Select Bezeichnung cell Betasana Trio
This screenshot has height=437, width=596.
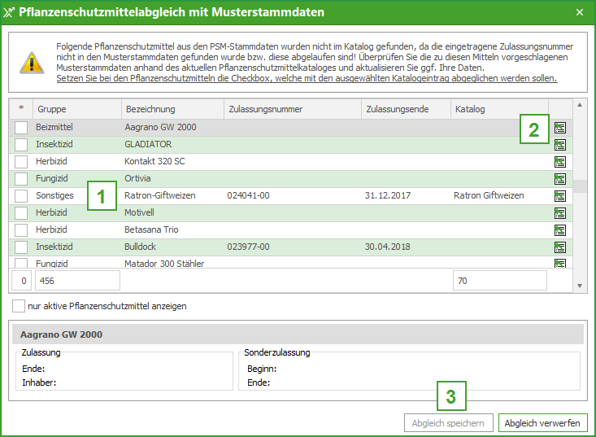(x=151, y=229)
